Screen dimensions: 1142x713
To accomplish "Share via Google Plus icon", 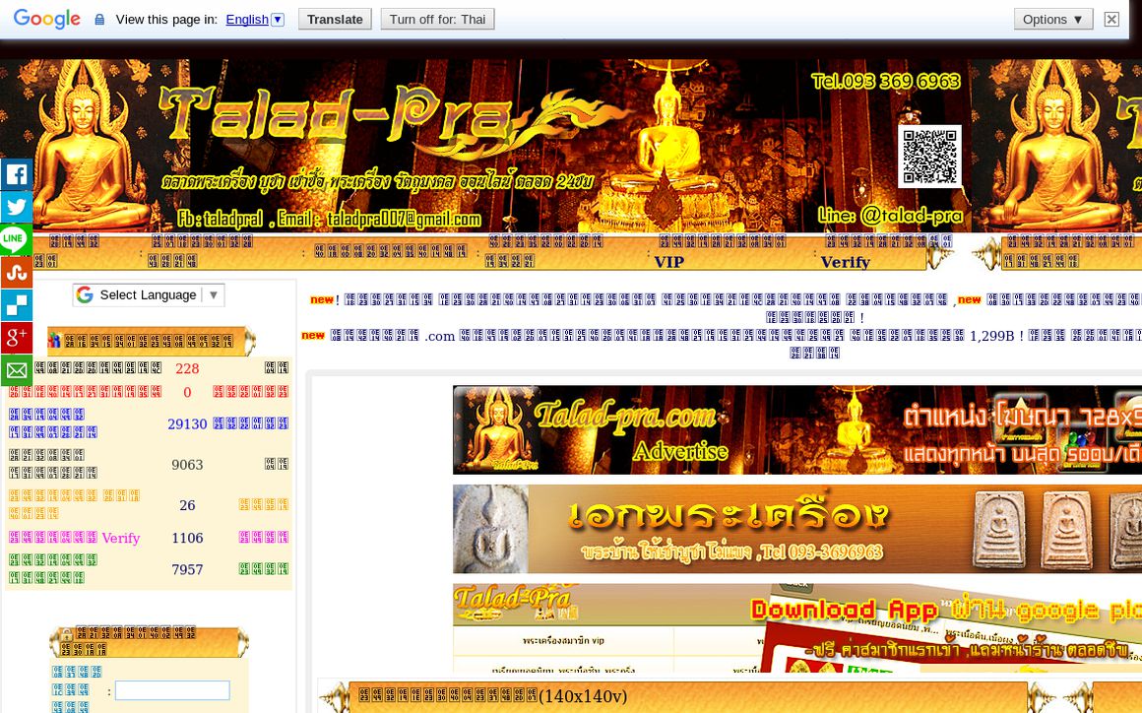I will point(17,338).
